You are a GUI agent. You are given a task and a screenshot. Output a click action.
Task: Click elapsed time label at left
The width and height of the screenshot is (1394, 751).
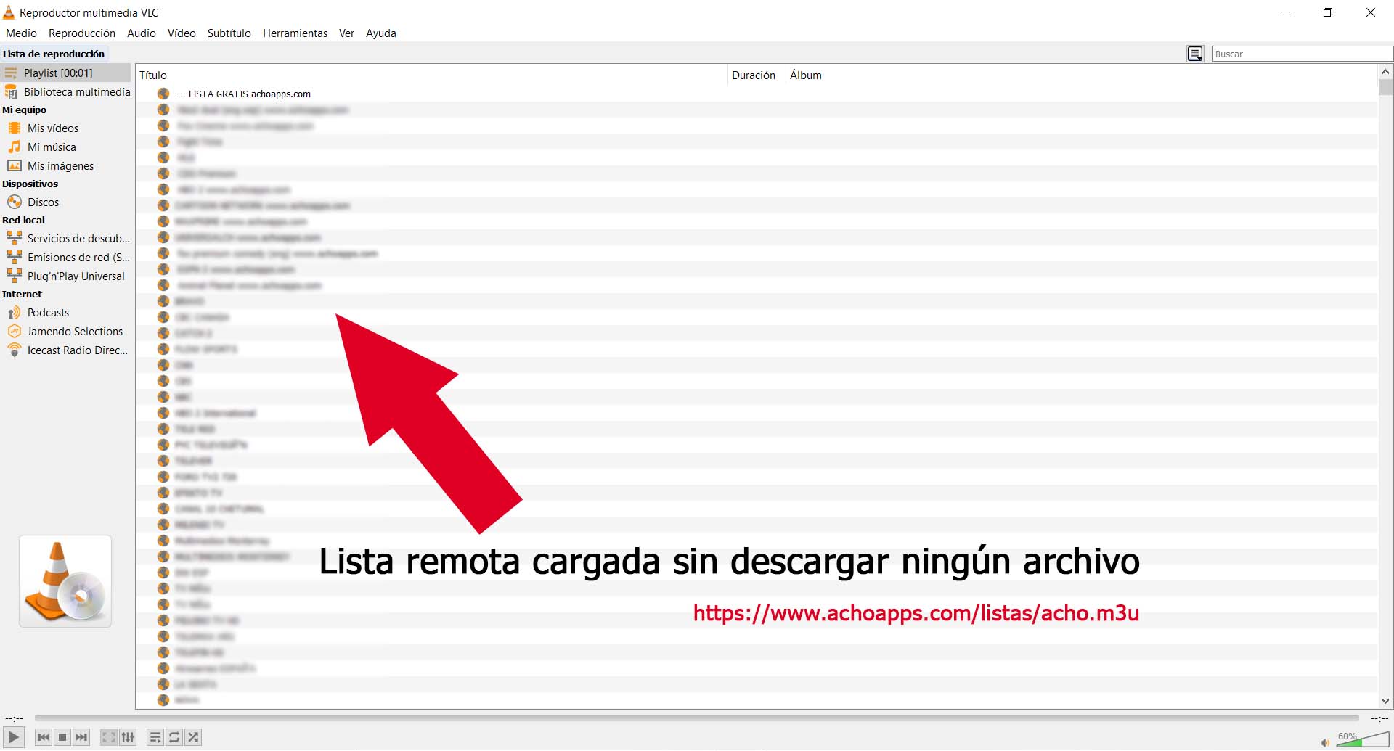14,718
